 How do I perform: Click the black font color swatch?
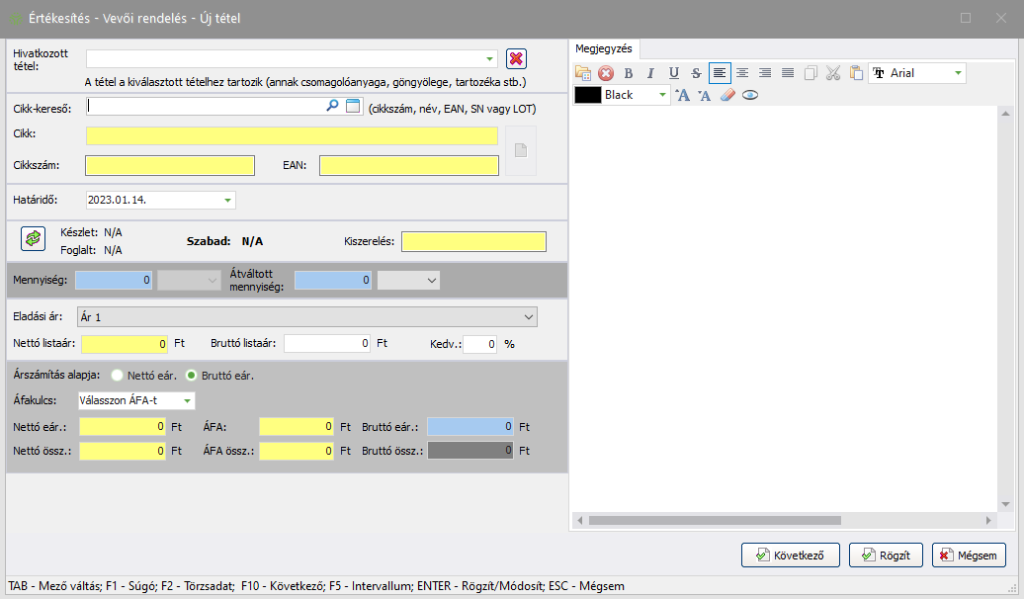[x=588, y=96]
